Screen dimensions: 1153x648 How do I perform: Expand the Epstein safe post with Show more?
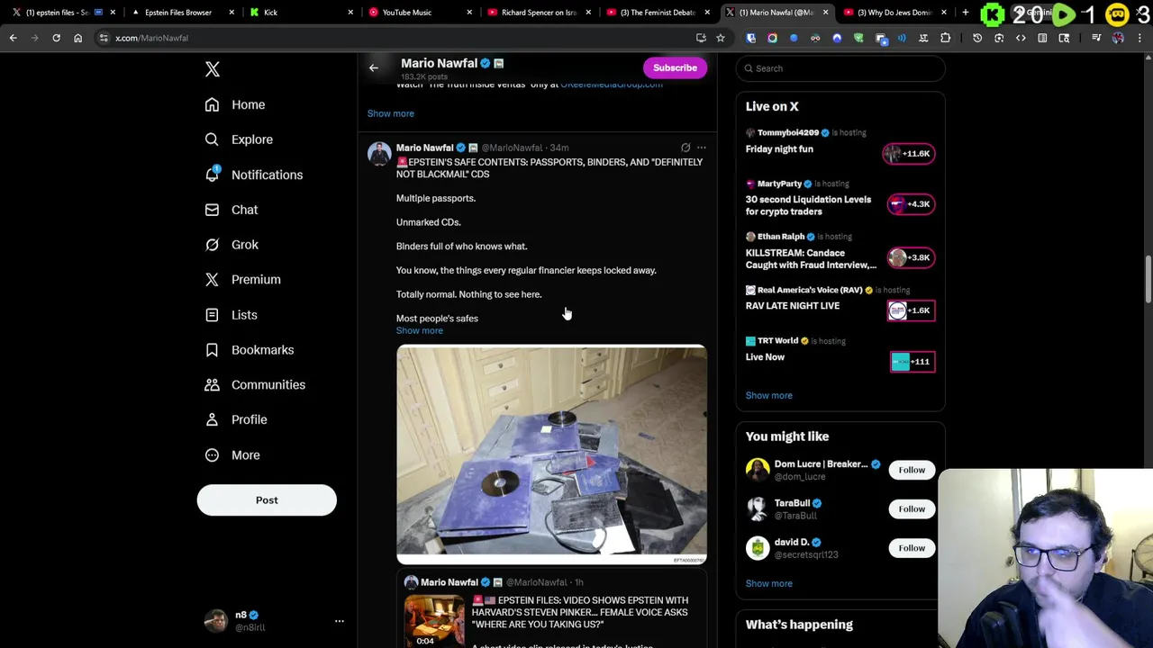[420, 330]
